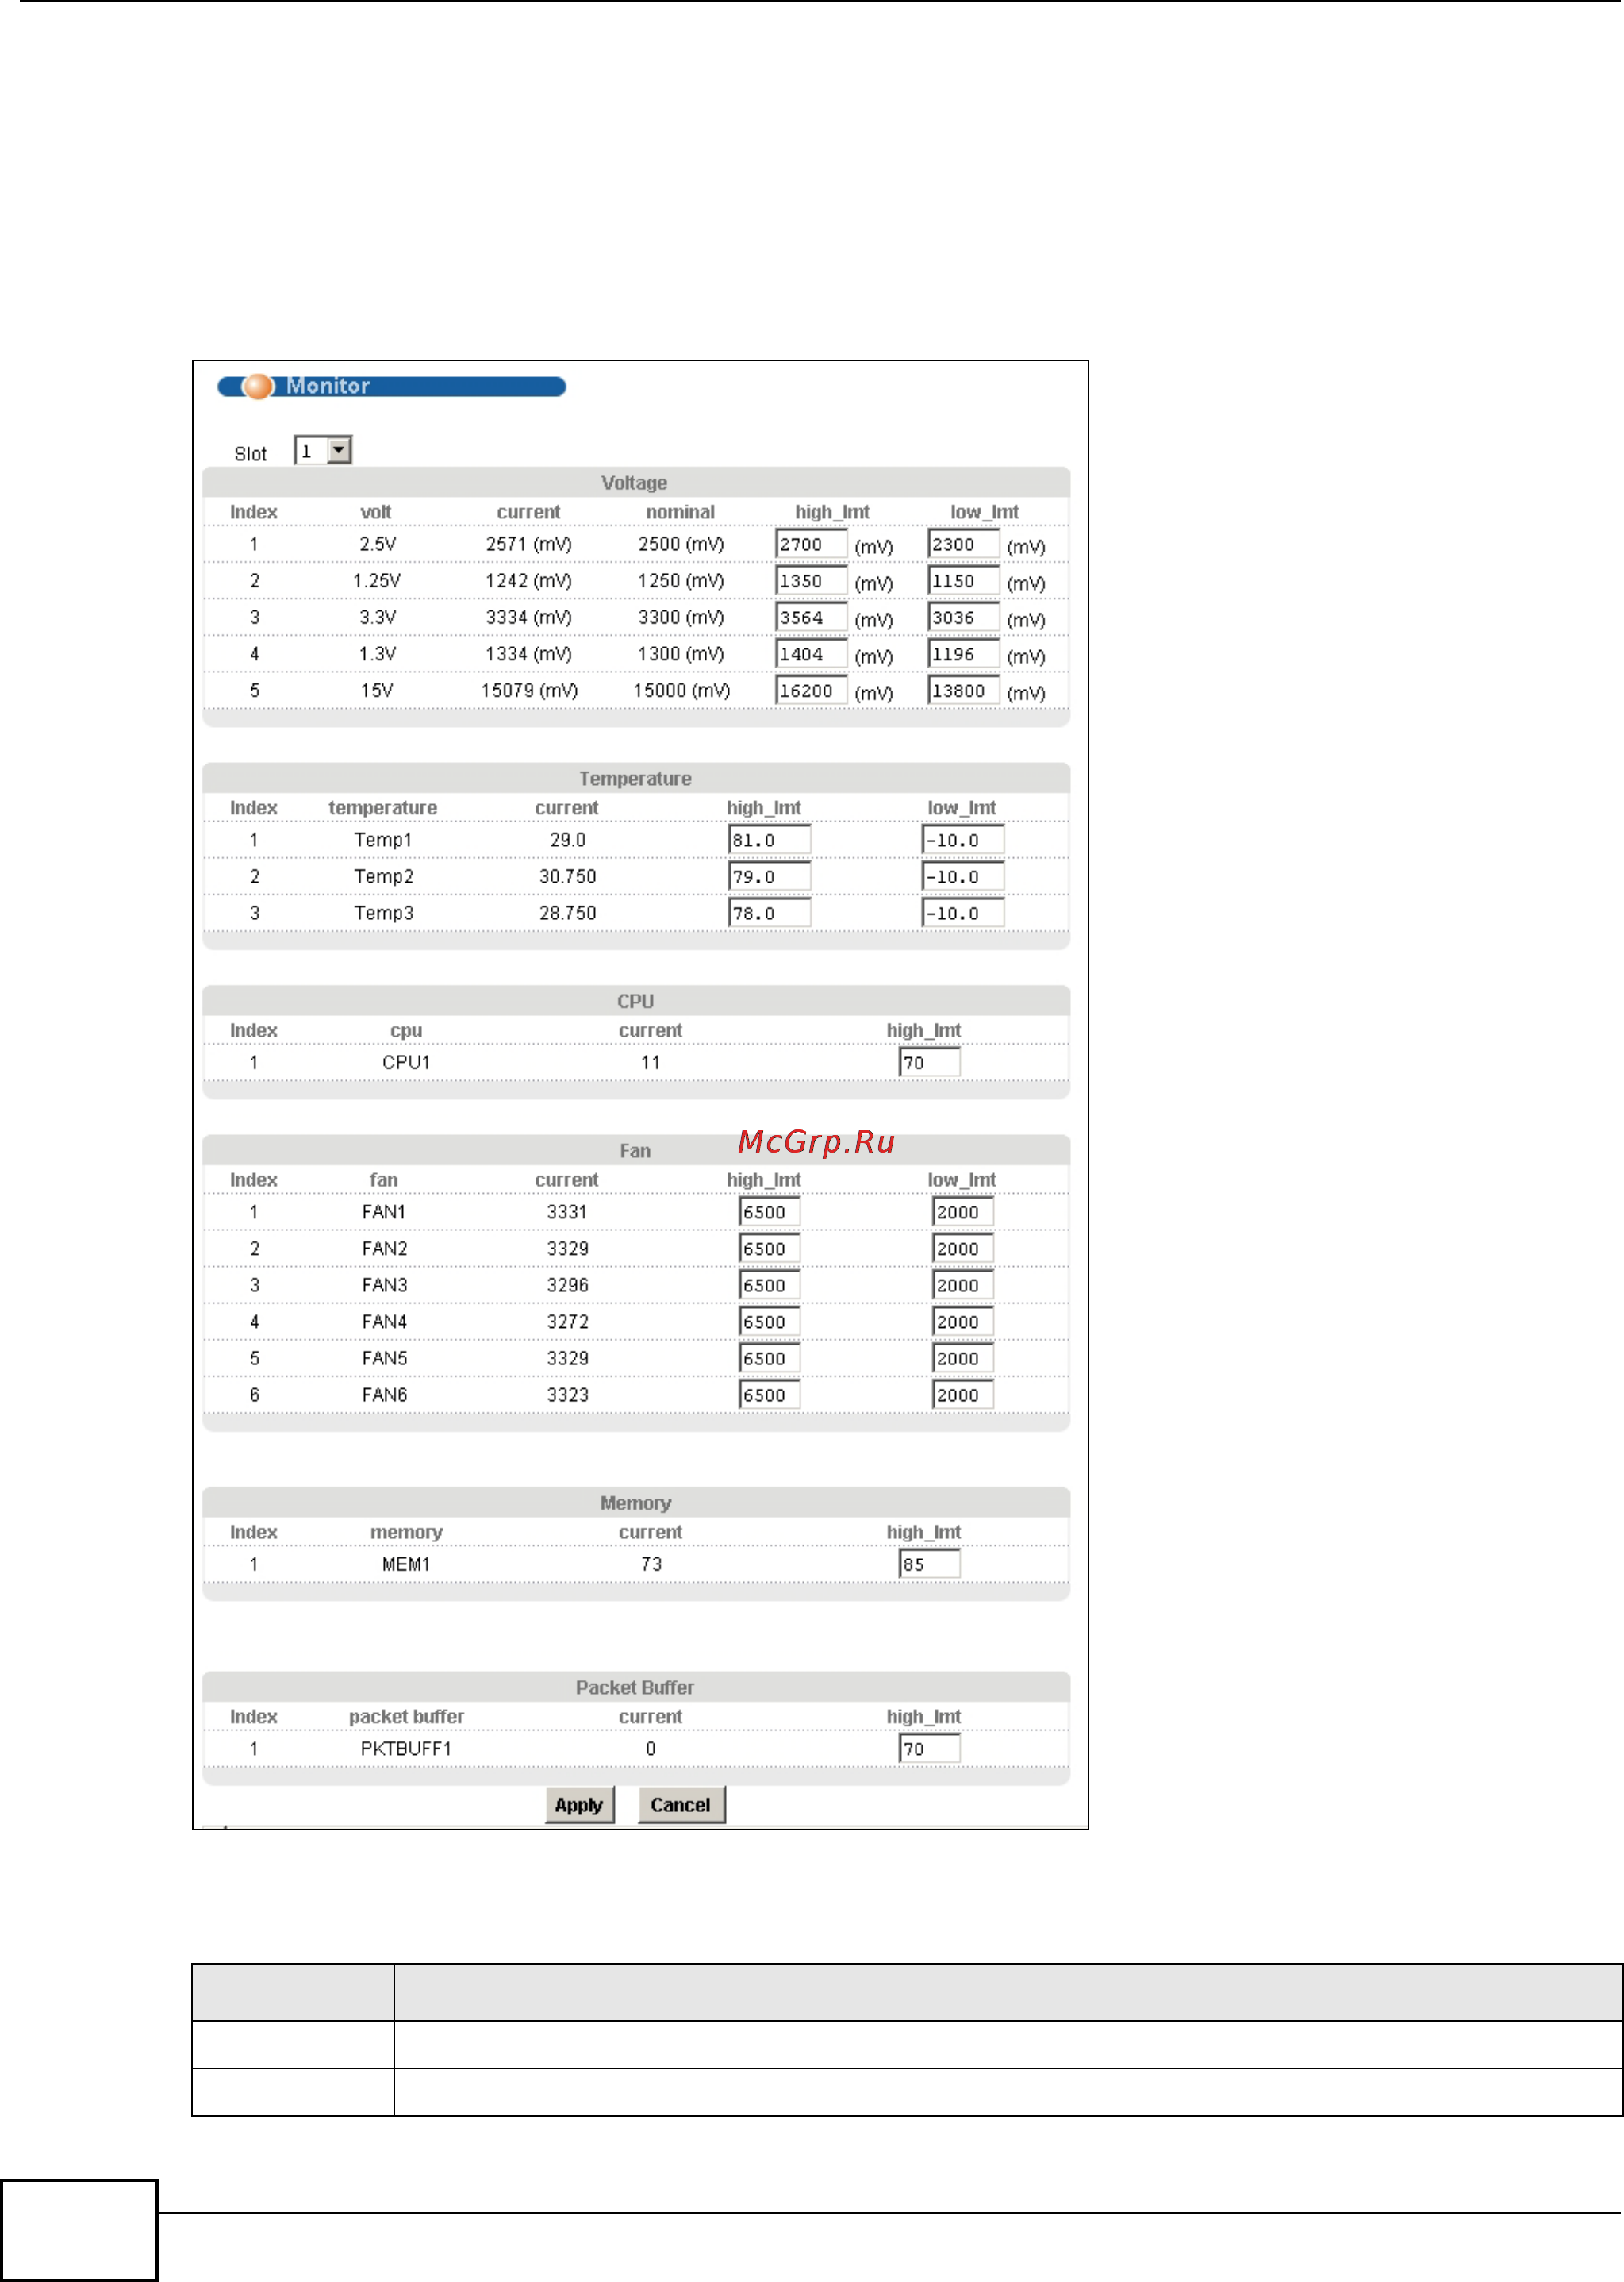Click the CPU1 high limit field
The image size is (1624, 2282).
pos(929,1063)
